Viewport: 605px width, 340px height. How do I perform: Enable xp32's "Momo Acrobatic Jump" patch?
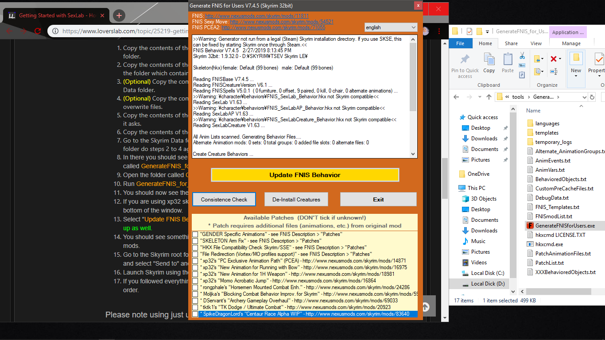195,281
